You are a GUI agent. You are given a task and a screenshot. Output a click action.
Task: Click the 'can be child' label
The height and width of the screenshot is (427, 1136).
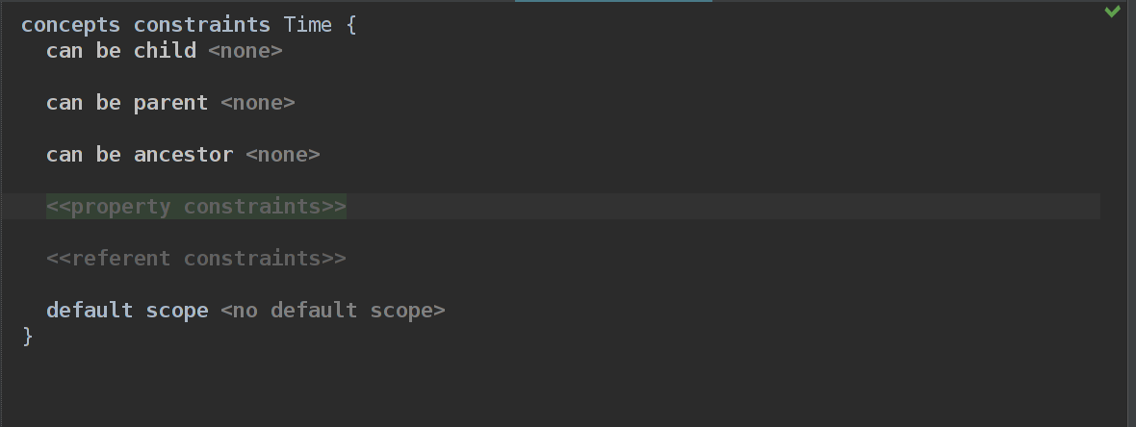[x=121, y=51]
